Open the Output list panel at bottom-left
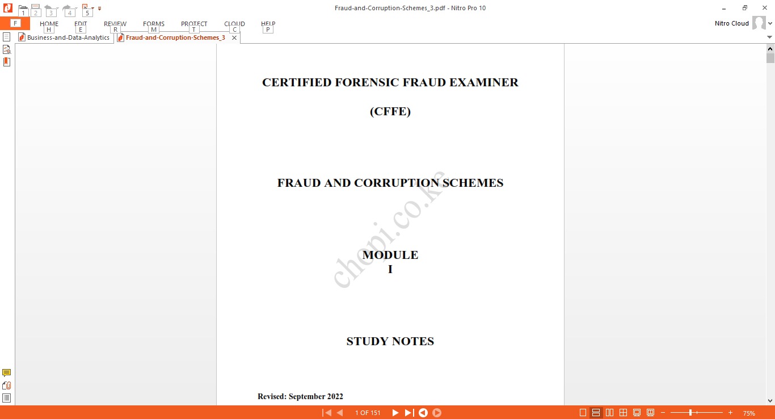 point(7,398)
